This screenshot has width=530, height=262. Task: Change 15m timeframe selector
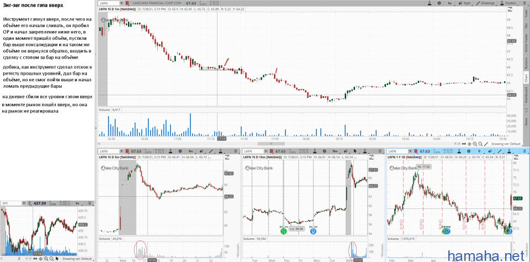pyautogui.click(x=335, y=151)
